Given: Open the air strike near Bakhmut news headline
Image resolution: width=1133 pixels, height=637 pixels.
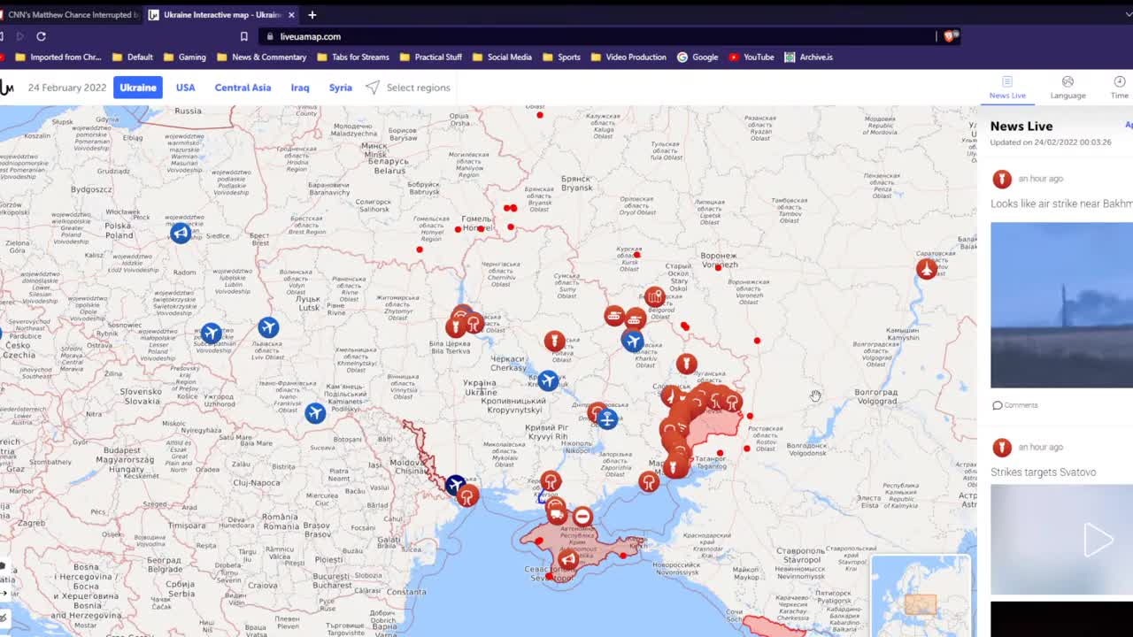Looking at the screenshot, I should point(1061,203).
